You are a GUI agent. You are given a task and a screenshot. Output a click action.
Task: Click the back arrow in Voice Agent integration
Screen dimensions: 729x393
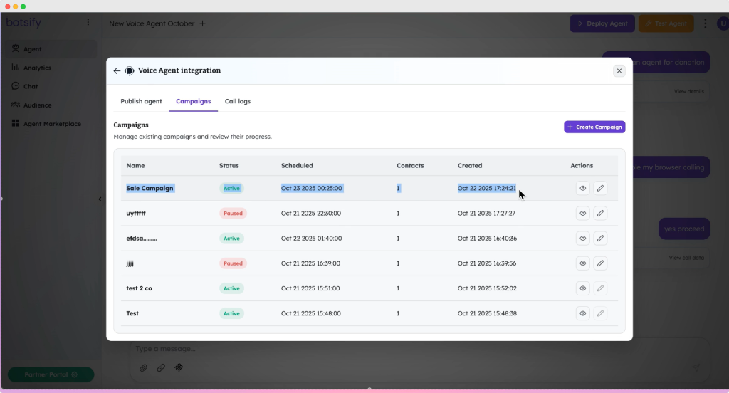(117, 71)
